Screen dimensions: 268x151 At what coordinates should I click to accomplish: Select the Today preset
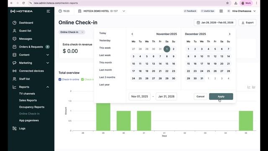coord(103,33)
